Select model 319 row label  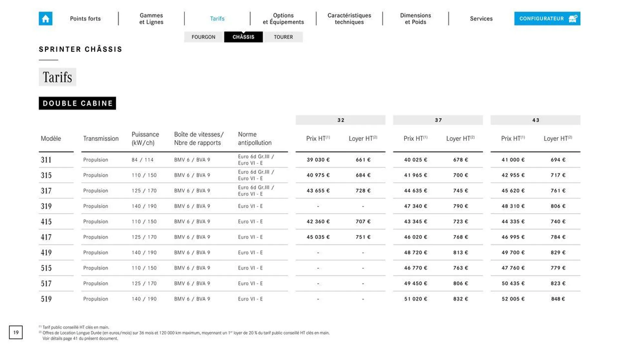(46, 206)
